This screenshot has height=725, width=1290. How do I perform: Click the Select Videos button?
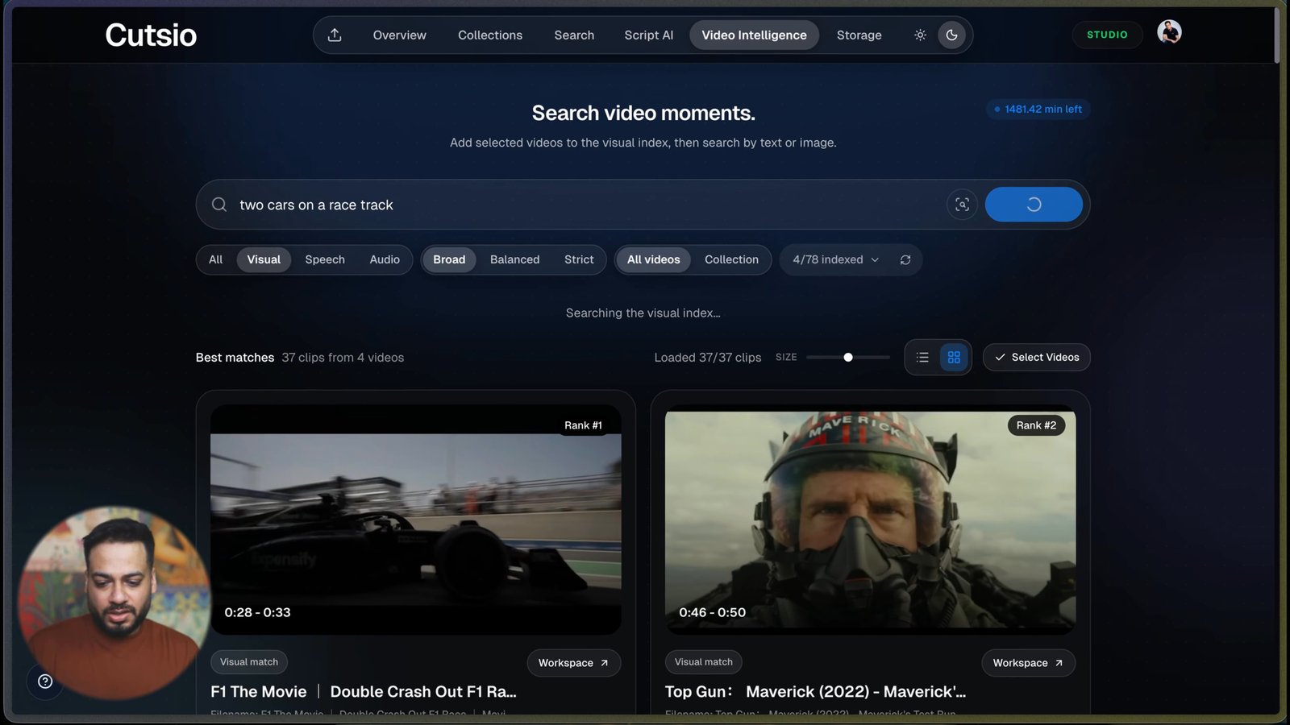pos(1036,357)
